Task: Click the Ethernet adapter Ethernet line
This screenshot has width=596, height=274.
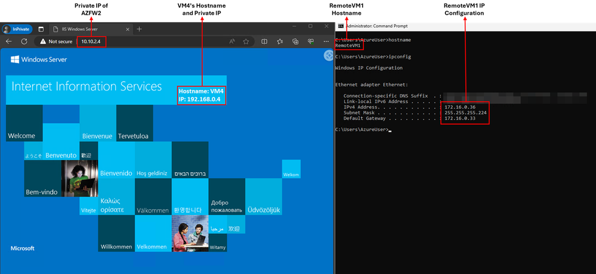Action: tap(372, 85)
